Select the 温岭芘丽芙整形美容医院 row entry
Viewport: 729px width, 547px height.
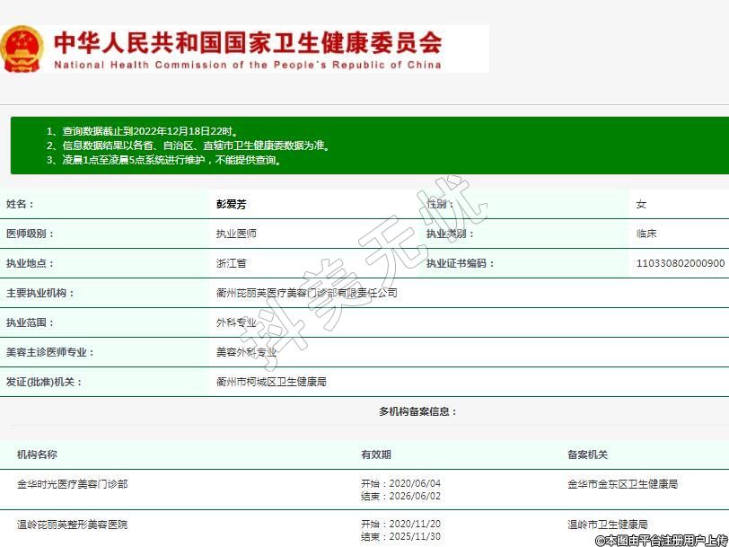[x=72, y=525]
